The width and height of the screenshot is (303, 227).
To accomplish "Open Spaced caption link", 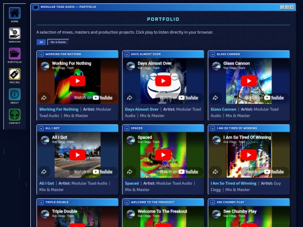I will click(132, 183).
